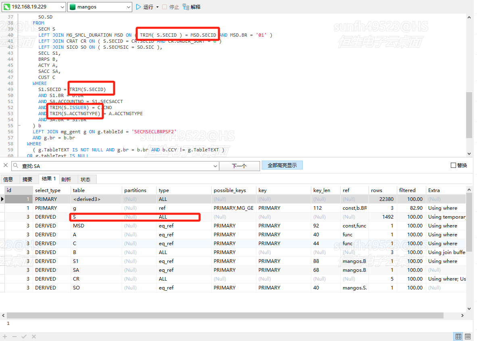Click the Using temporary extra cell
477x341 pixels.
(x=446, y=217)
